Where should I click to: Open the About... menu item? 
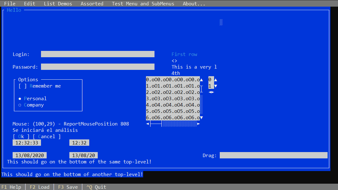194,4
